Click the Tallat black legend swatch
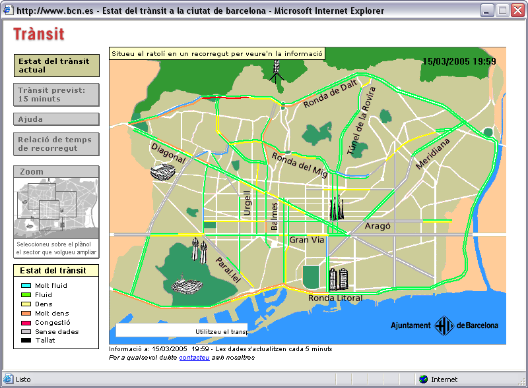 coord(26,341)
